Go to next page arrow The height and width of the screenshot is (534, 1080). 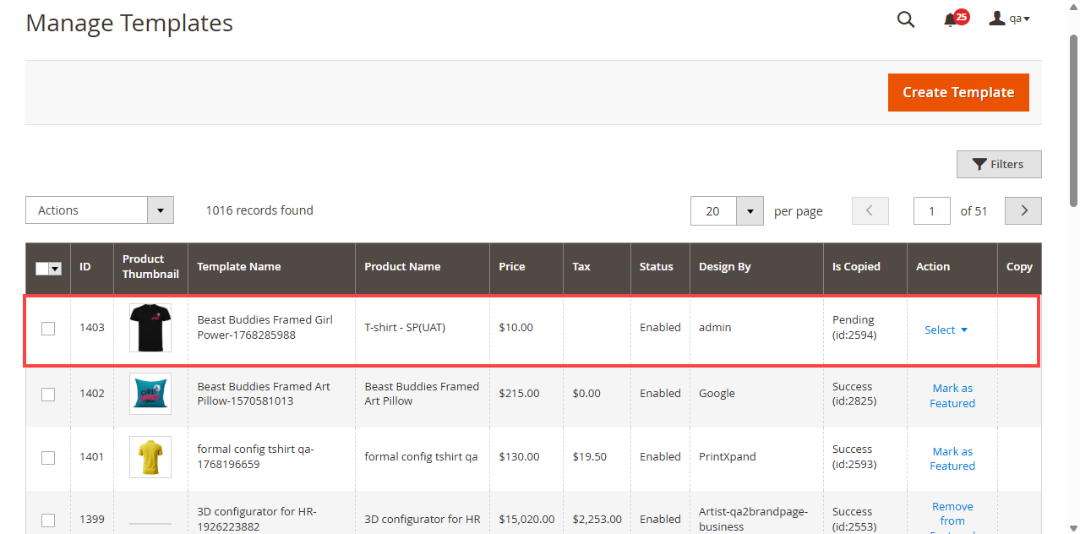[x=1023, y=211]
